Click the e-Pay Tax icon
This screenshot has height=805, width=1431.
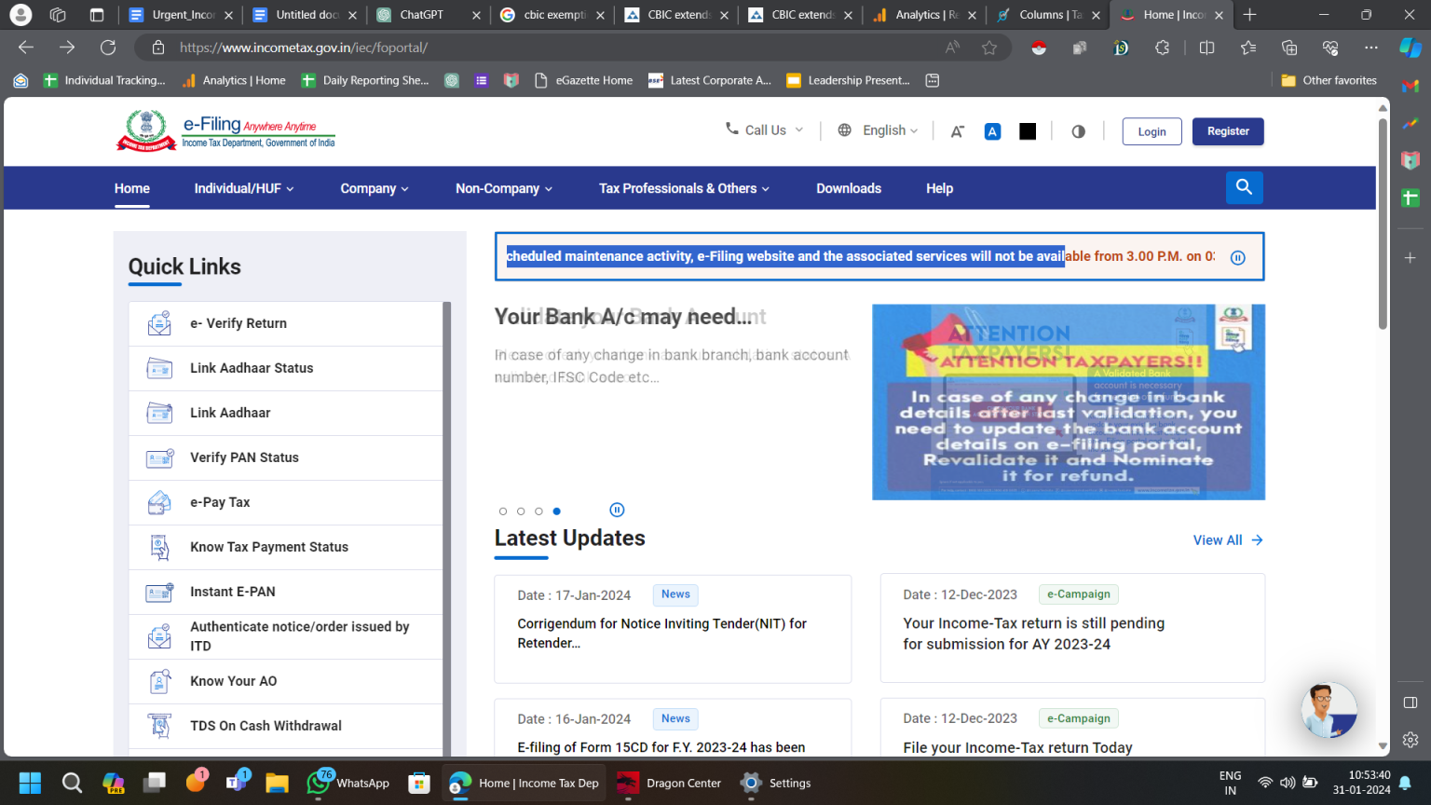pyautogui.click(x=159, y=502)
